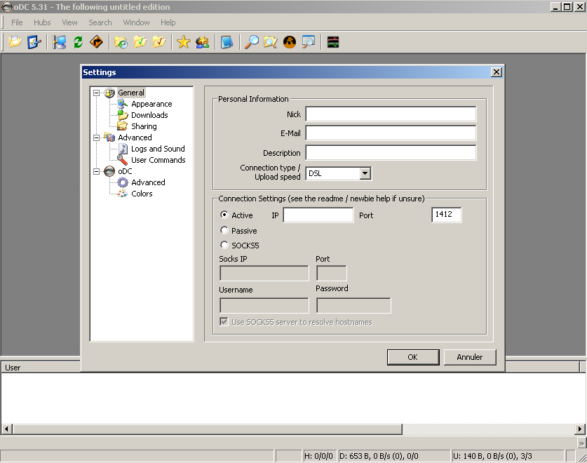Click in the Description input field
The width and height of the screenshot is (587, 463).
point(391,152)
